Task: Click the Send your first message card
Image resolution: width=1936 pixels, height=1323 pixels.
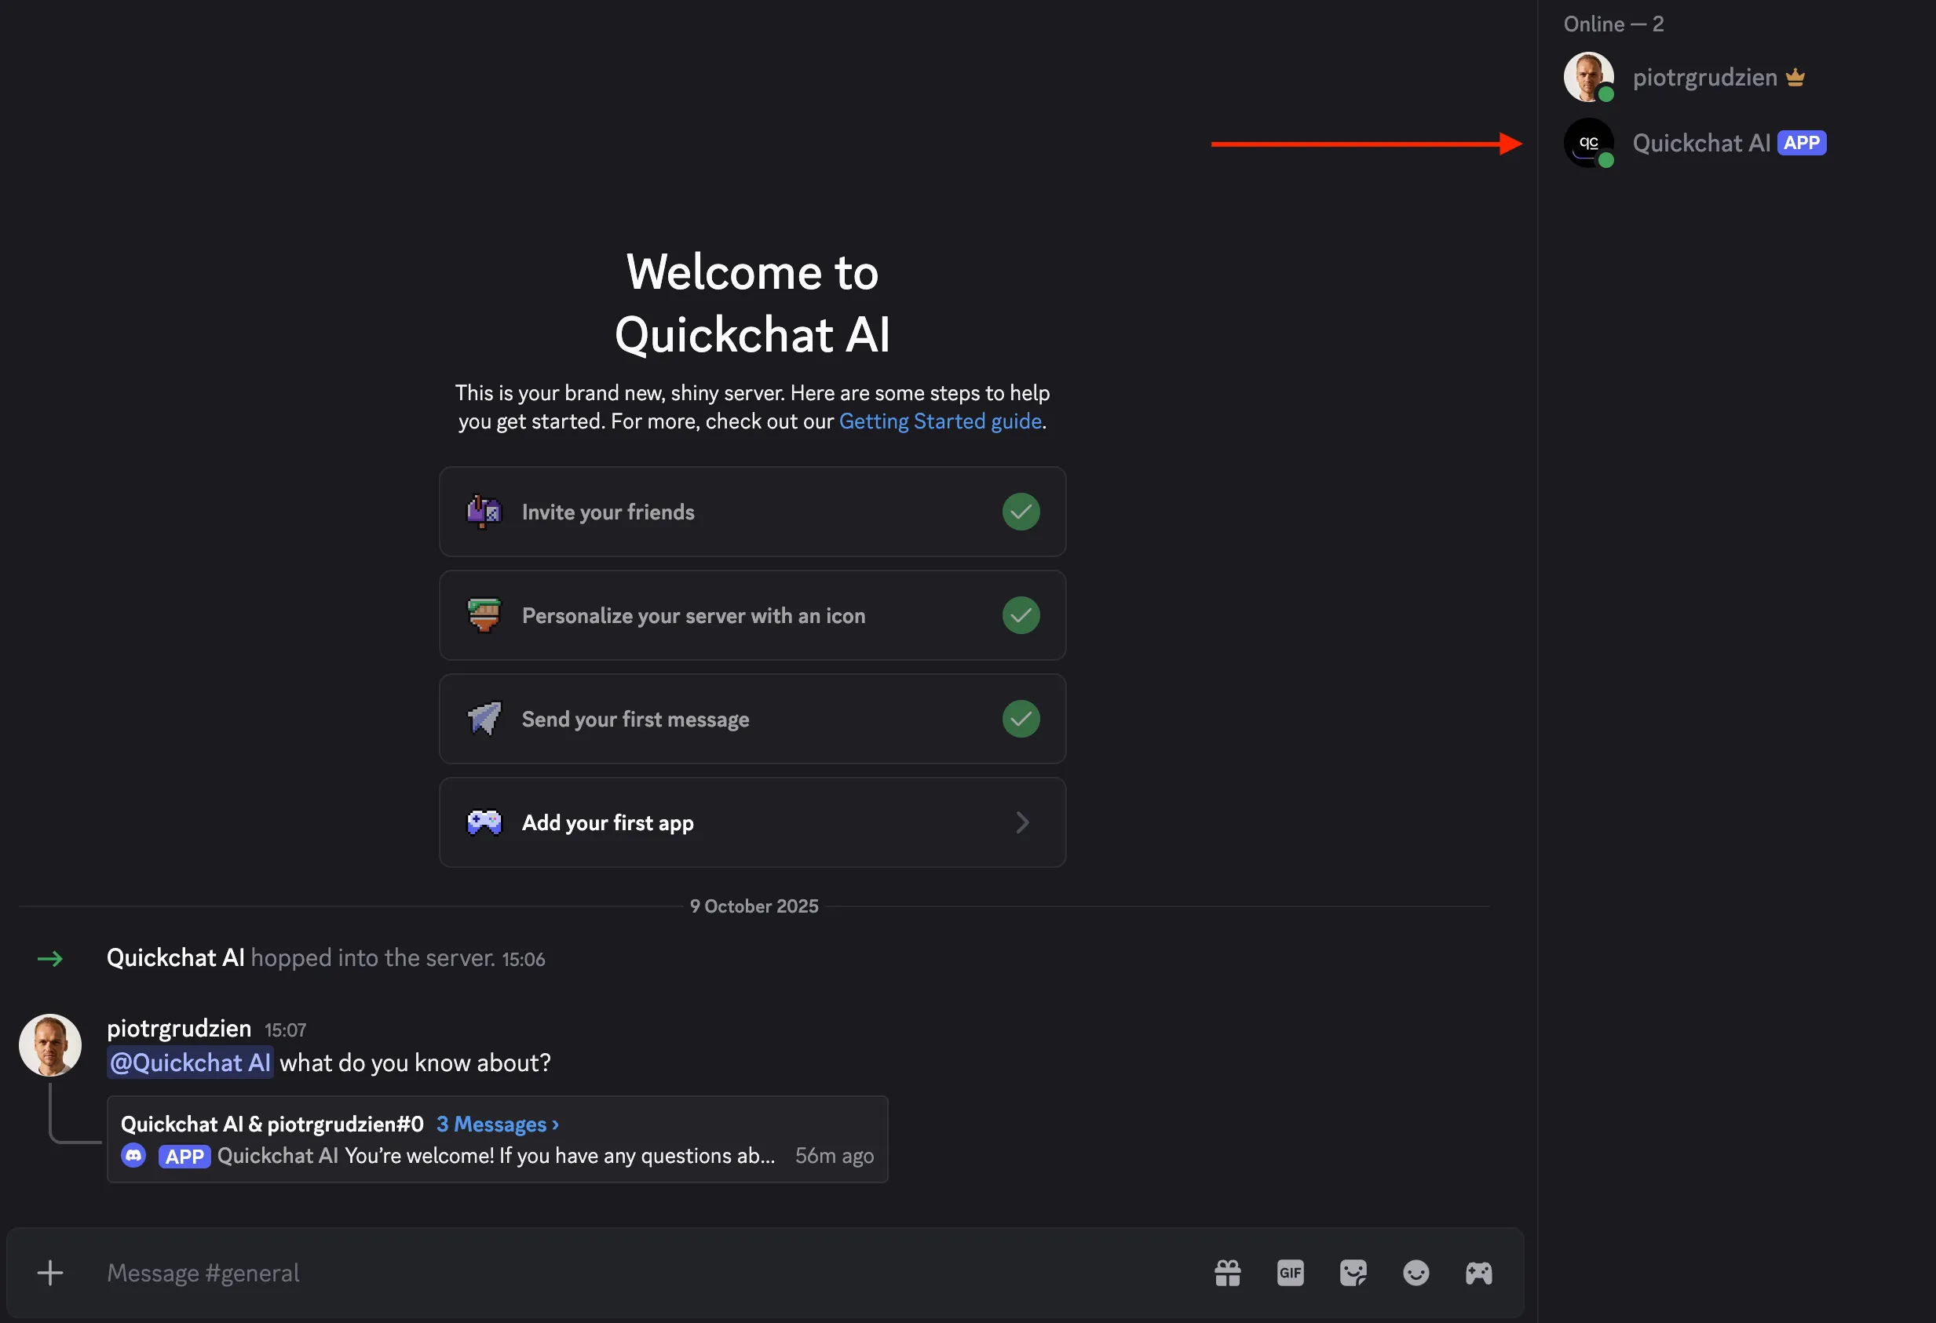Action: (751, 719)
